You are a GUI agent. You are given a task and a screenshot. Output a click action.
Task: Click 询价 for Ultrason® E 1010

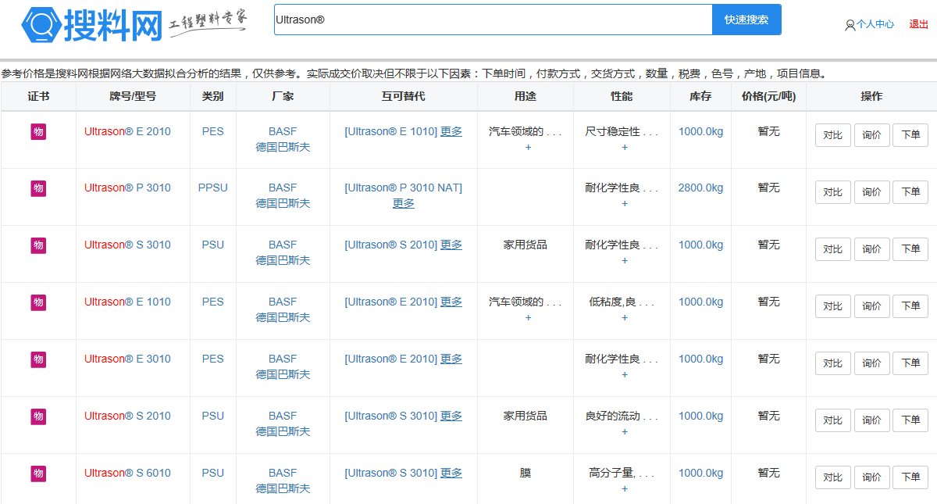tap(871, 306)
